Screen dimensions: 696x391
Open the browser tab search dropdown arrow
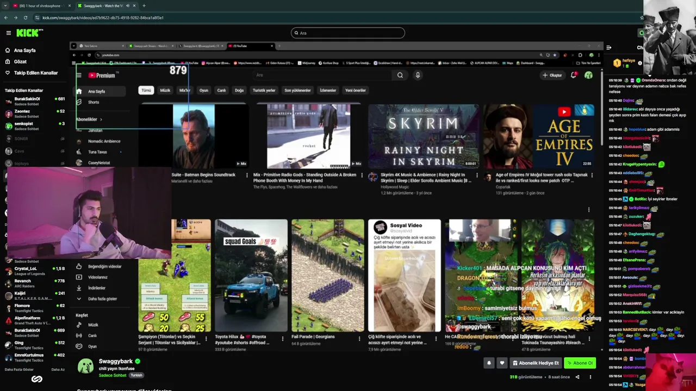pos(4,5)
